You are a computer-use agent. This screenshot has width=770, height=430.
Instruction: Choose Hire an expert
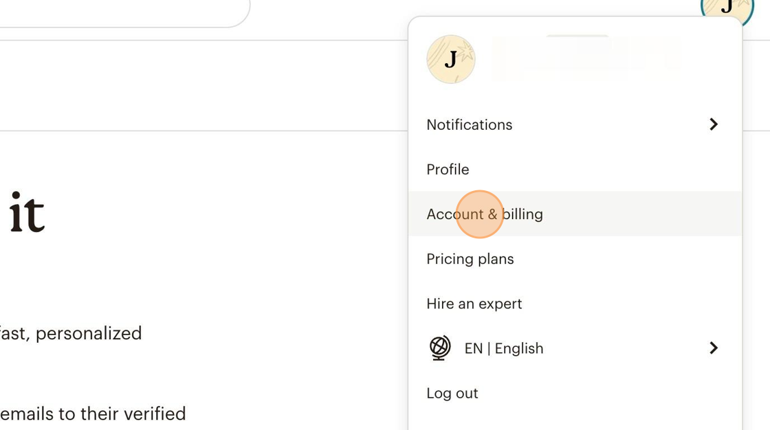click(474, 304)
